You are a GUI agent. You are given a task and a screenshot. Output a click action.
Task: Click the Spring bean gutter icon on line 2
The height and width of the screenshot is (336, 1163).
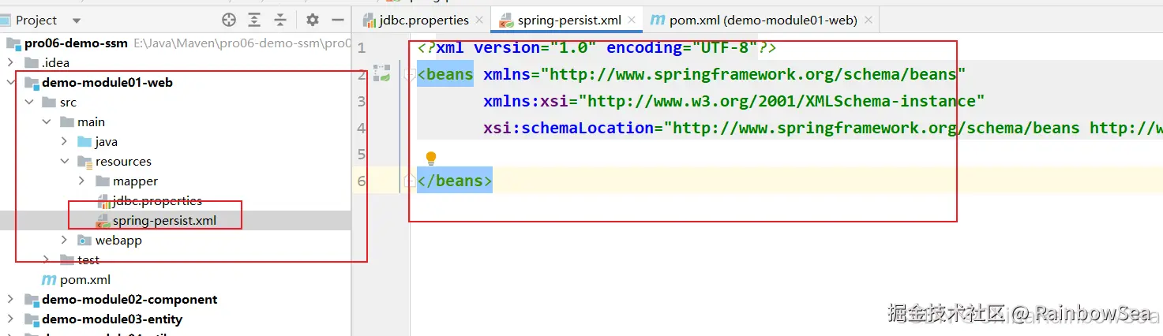pos(382,74)
